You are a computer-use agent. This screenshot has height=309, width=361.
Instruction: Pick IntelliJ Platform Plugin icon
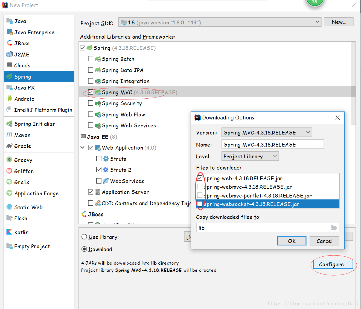pyautogui.click(x=9, y=110)
